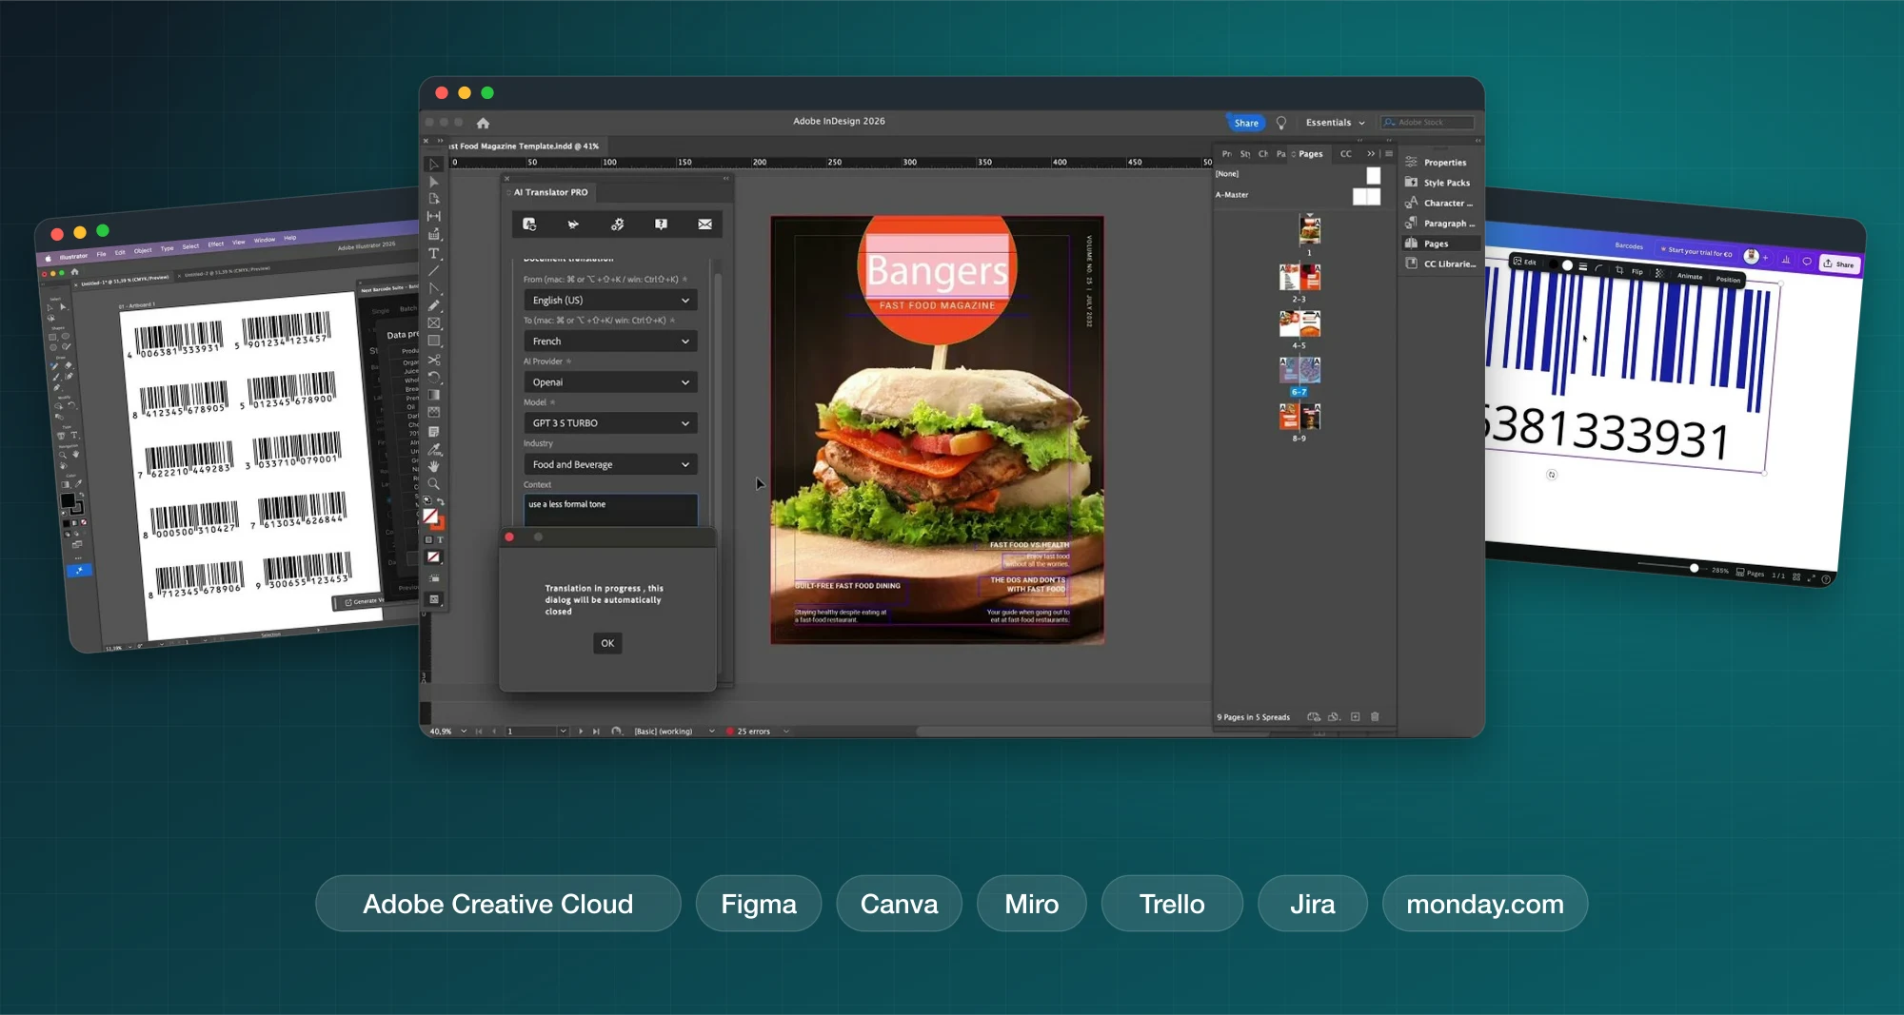Open the zoom level 40.9% dropdown in status bar

[x=464, y=732]
